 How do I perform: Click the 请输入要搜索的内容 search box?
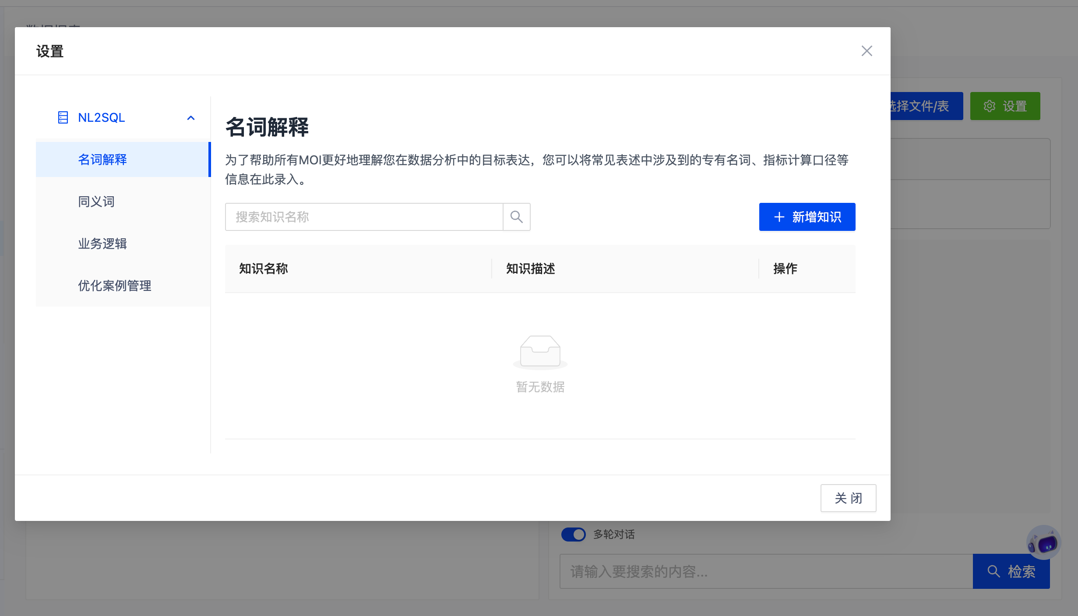pos(766,571)
